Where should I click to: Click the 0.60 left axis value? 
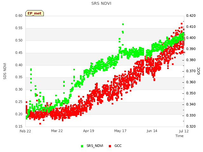pyautogui.click(x=19, y=16)
